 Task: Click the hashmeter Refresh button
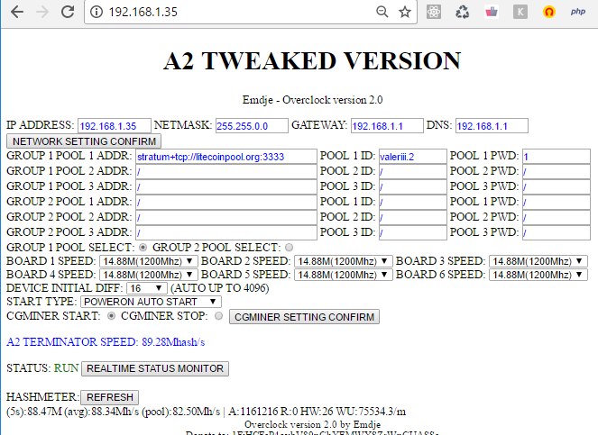coord(109,397)
